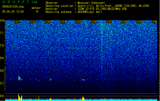Click the 1231 time marker

(17, 22)
